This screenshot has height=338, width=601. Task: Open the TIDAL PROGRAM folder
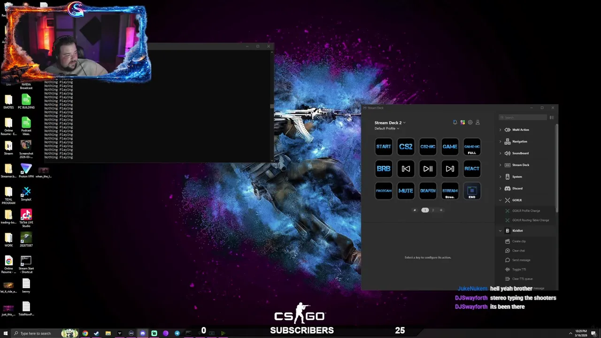[8, 196]
